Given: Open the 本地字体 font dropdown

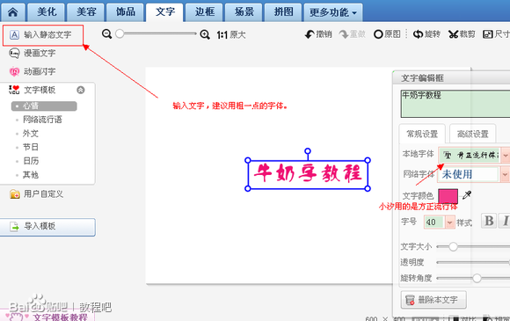Looking at the screenshot, I should point(505,156).
